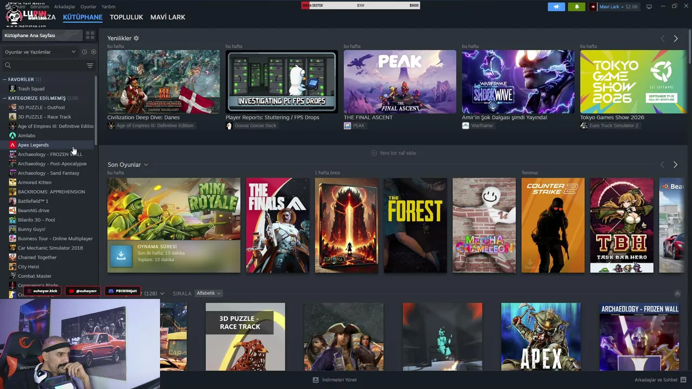Screen dimensions: 692x389
Task: Select BACKROOMS: APPREHENSION in list
Action: click(x=51, y=192)
